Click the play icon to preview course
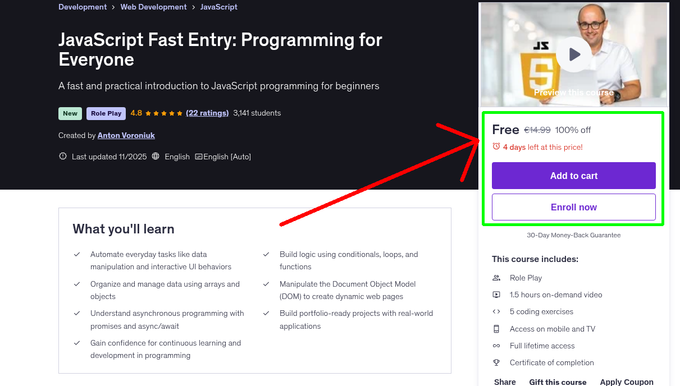 pos(573,54)
